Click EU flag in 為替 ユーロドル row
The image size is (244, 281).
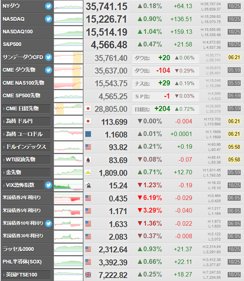pyautogui.click(x=88, y=134)
